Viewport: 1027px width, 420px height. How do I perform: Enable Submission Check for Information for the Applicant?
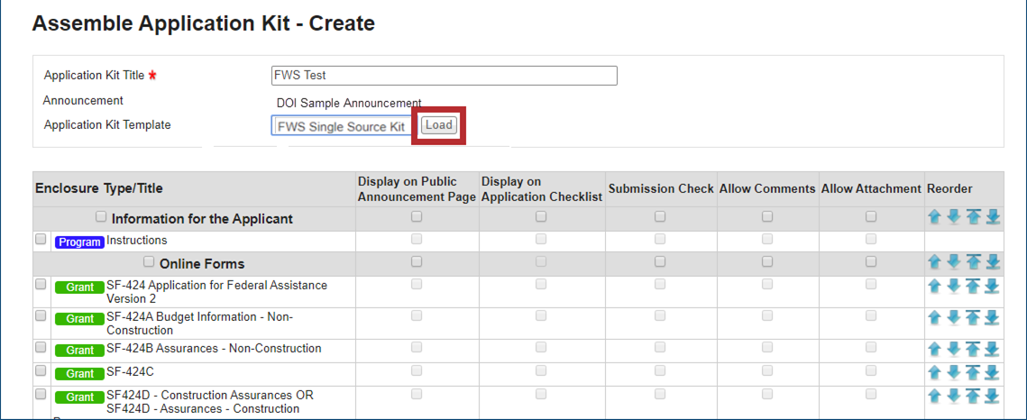[660, 216]
